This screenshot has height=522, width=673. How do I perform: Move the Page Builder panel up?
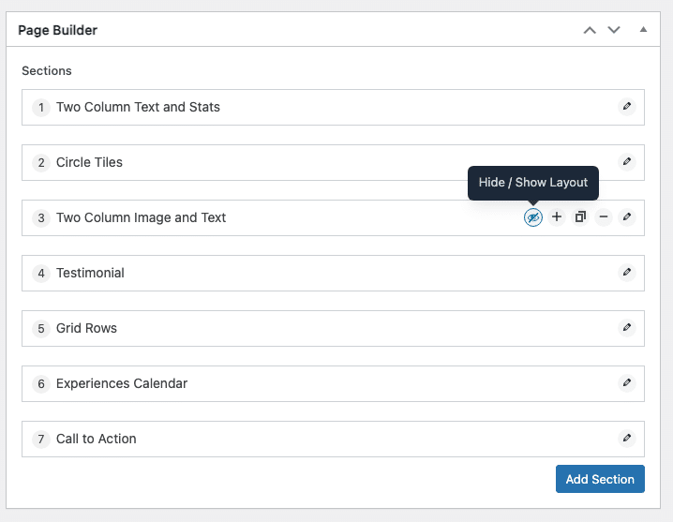[590, 30]
